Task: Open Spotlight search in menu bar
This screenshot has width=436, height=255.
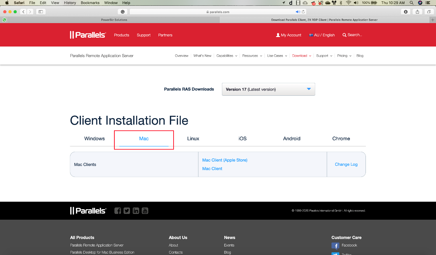Action: click(x=411, y=3)
